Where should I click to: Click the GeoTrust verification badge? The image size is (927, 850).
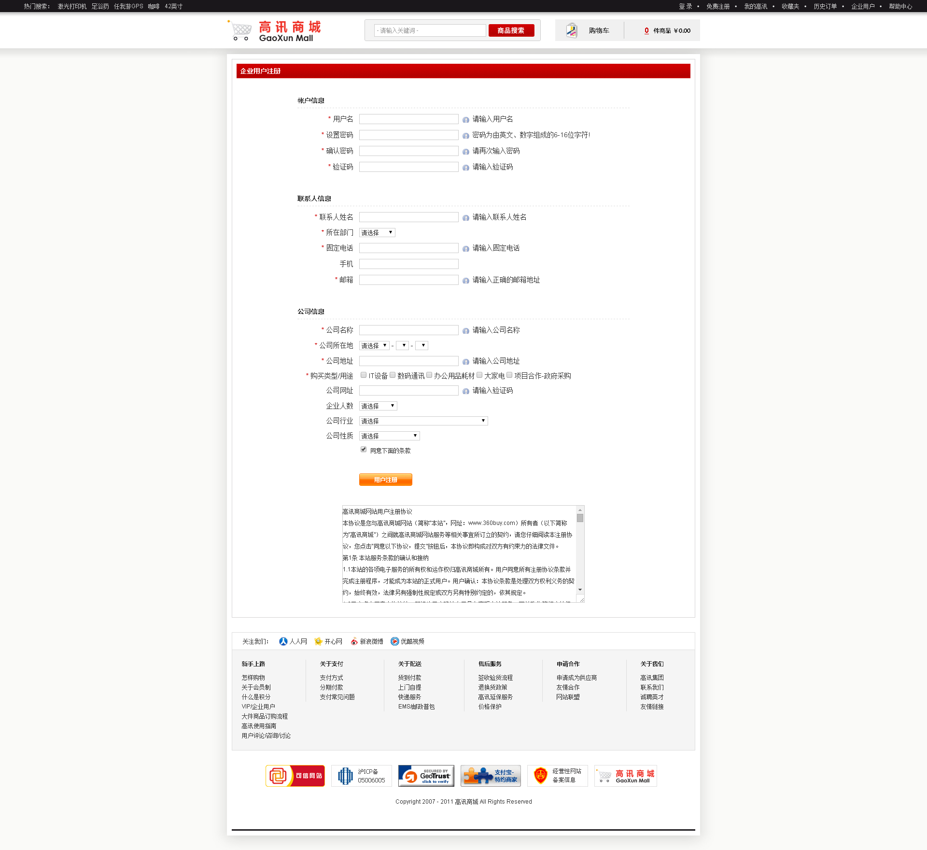[426, 776]
